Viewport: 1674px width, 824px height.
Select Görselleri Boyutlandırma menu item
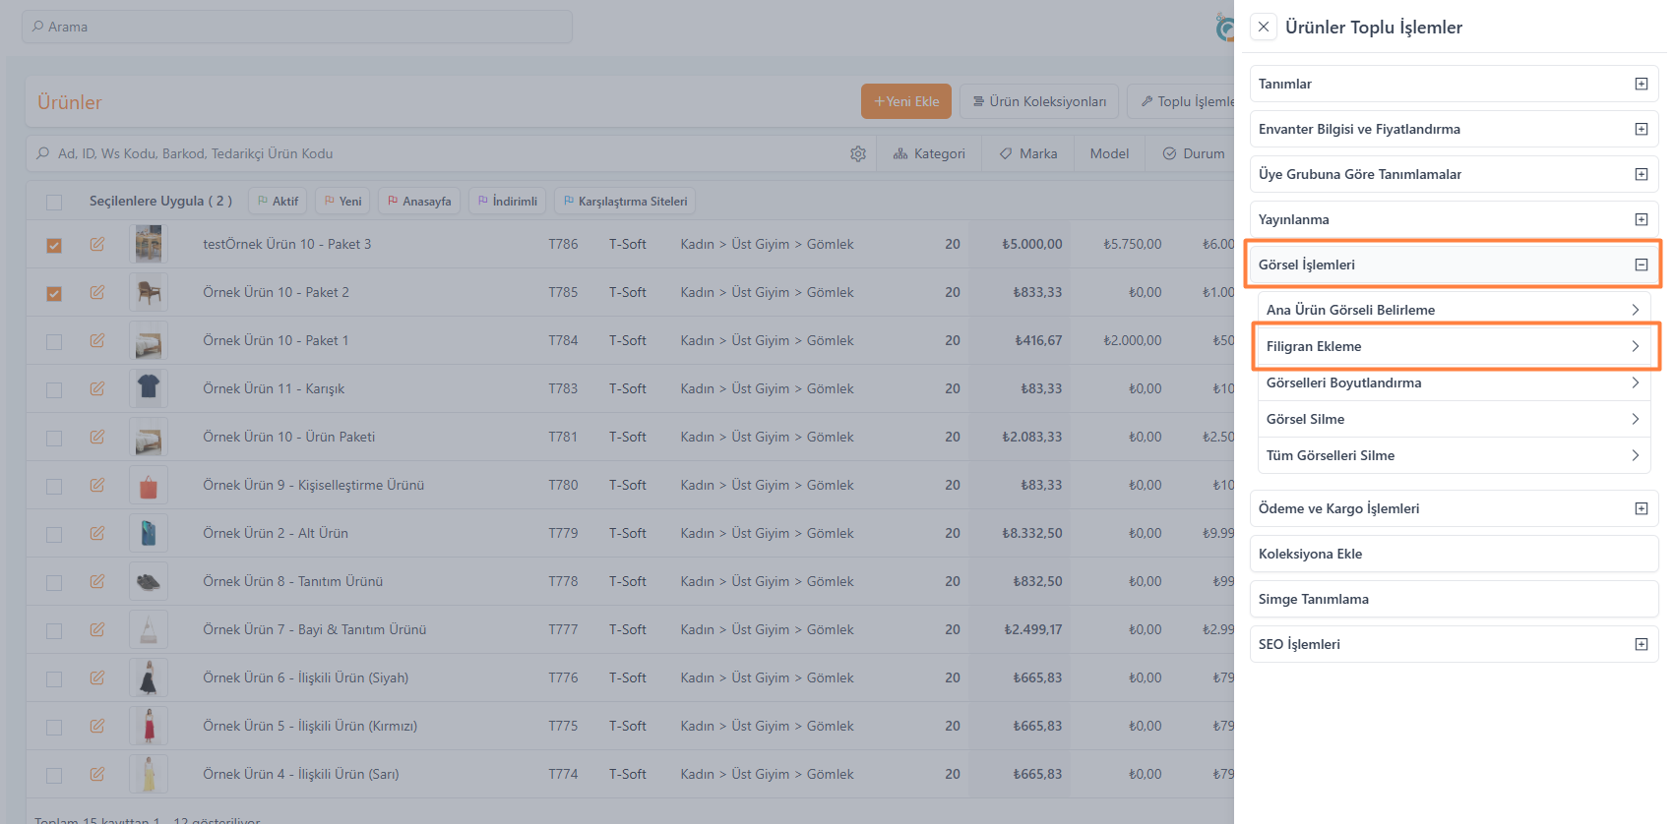tap(1452, 383)
